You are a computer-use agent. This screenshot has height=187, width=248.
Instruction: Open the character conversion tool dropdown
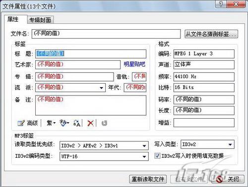coord(64,123)
